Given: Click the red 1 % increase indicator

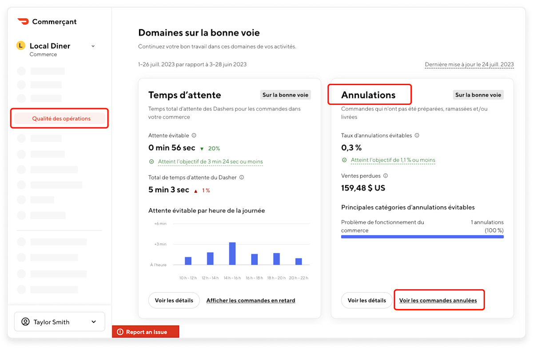Looking at the screenshot, I should (202, 190).
